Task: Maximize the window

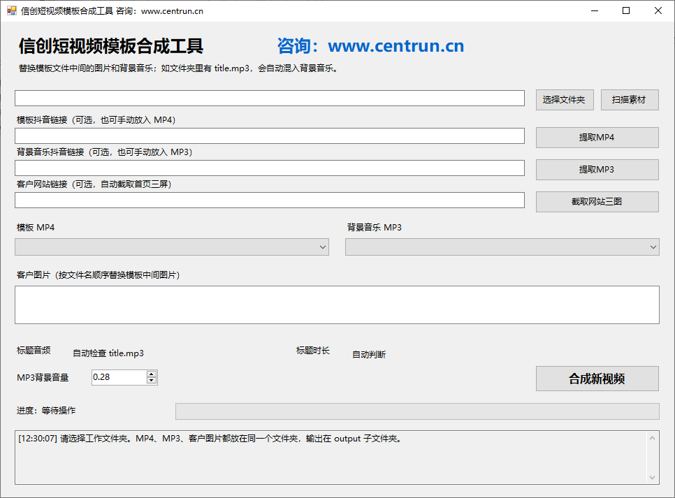Action: (626, 10)
